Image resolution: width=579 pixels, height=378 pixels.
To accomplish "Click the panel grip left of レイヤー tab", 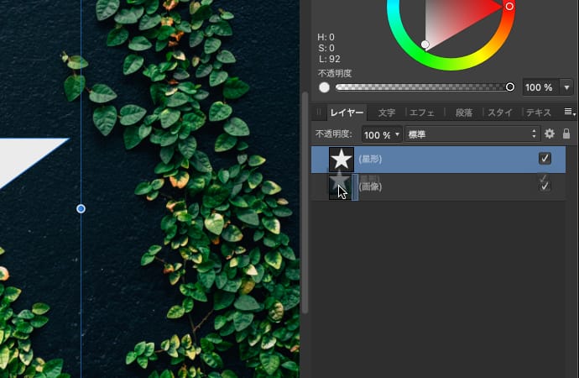I will pos(319,112).
